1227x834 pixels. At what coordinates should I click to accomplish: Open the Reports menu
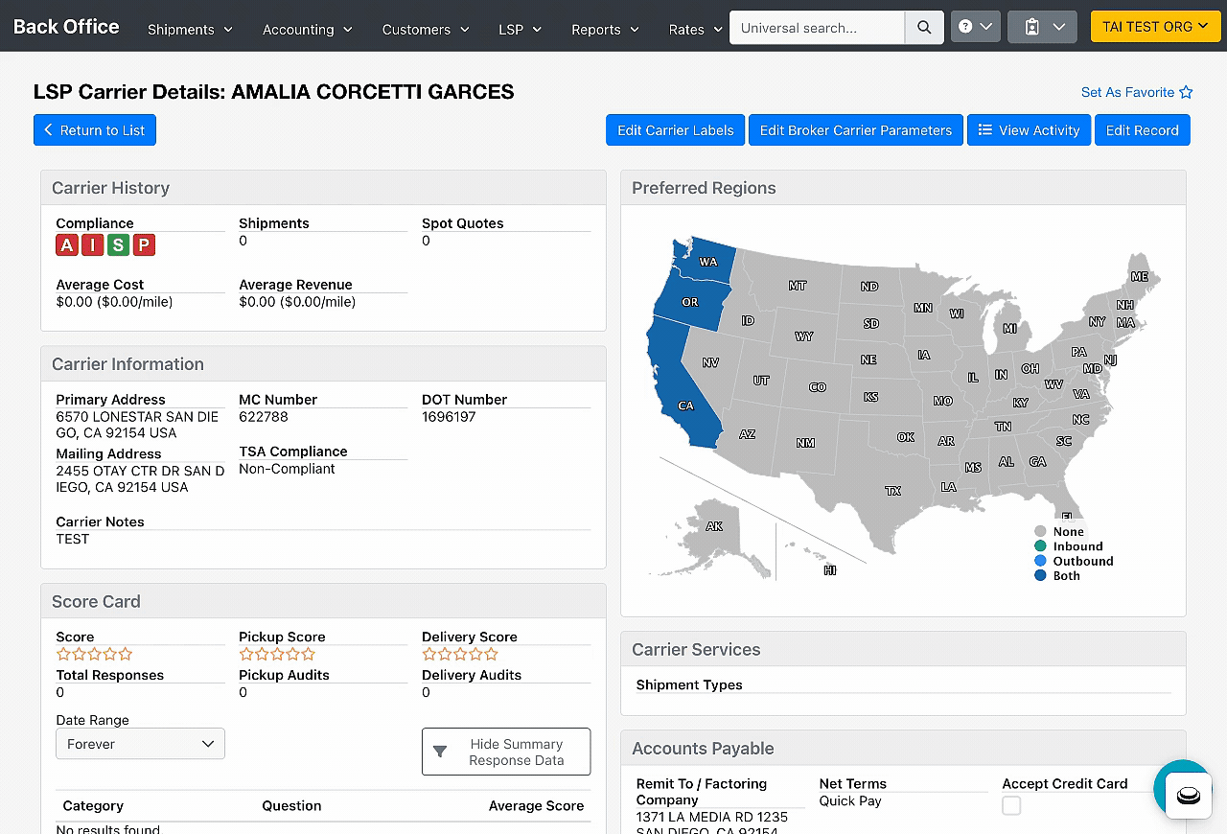605,30
